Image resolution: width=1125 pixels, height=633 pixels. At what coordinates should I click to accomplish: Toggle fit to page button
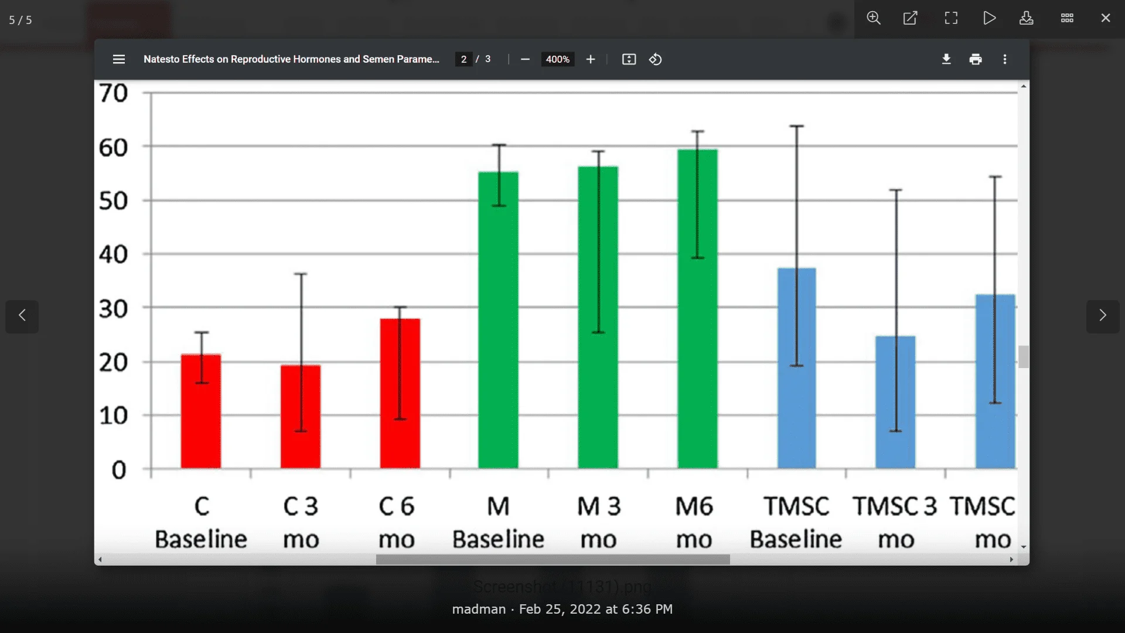(x=629, y=59)
